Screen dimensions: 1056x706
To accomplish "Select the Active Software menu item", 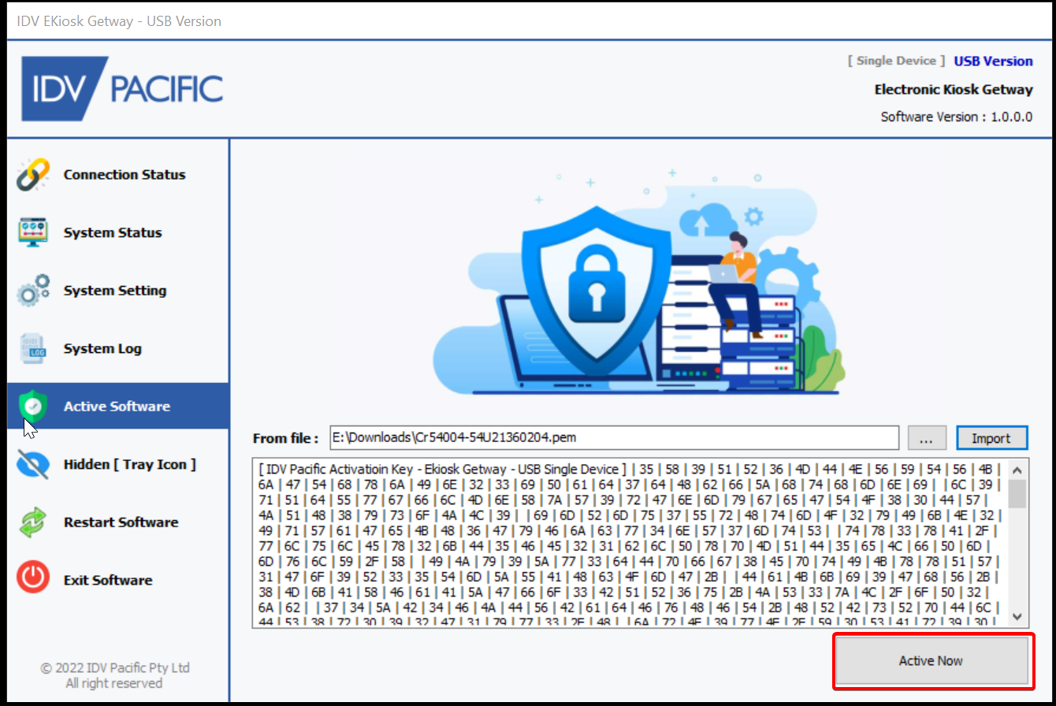I will [119, 406].
